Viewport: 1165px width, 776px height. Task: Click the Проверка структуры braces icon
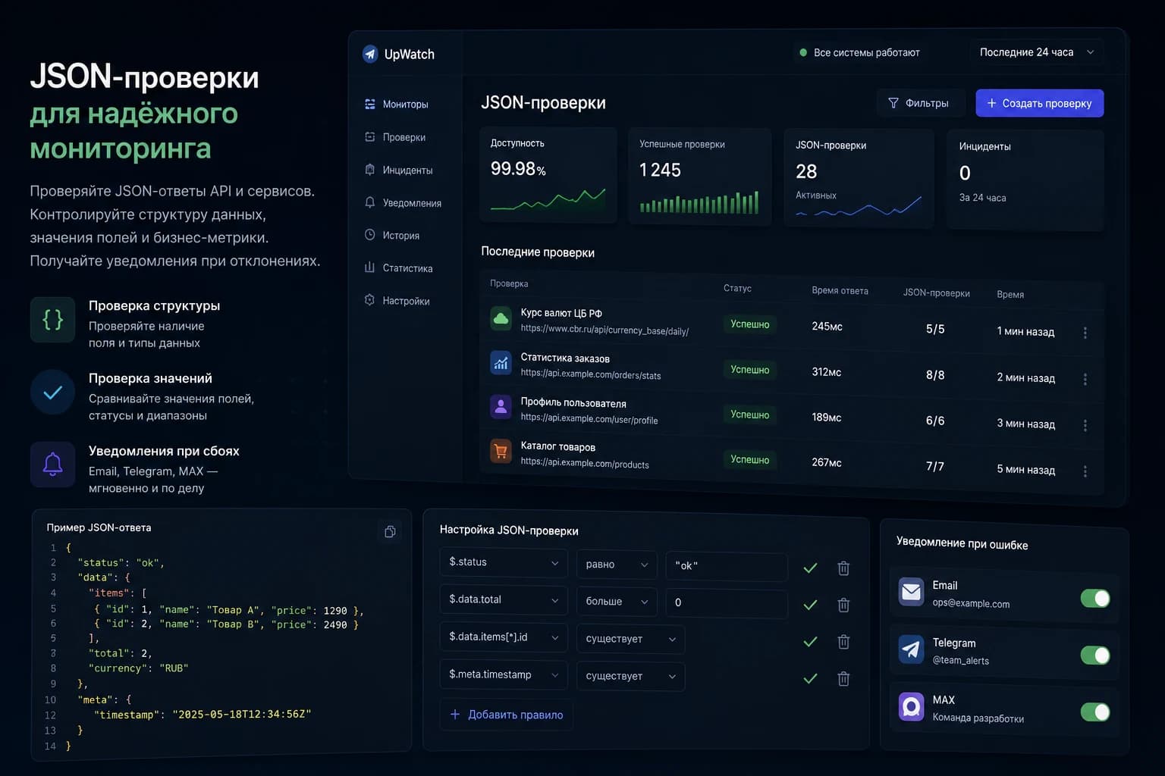point(52,320)
